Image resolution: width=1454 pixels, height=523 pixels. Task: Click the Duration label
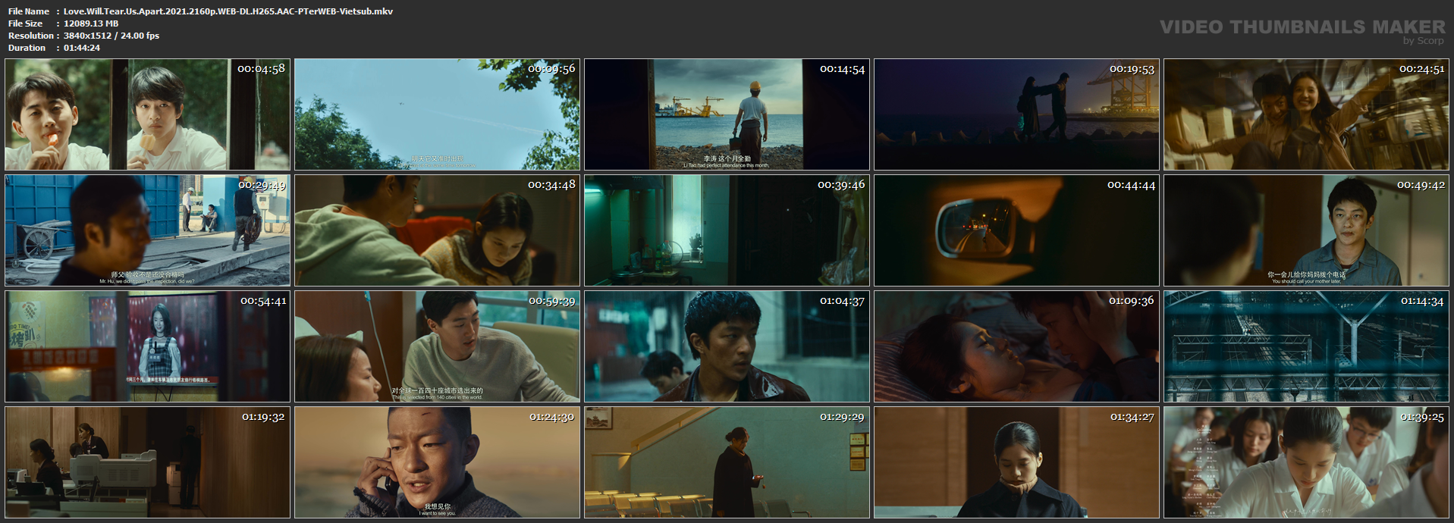(27, 48)
